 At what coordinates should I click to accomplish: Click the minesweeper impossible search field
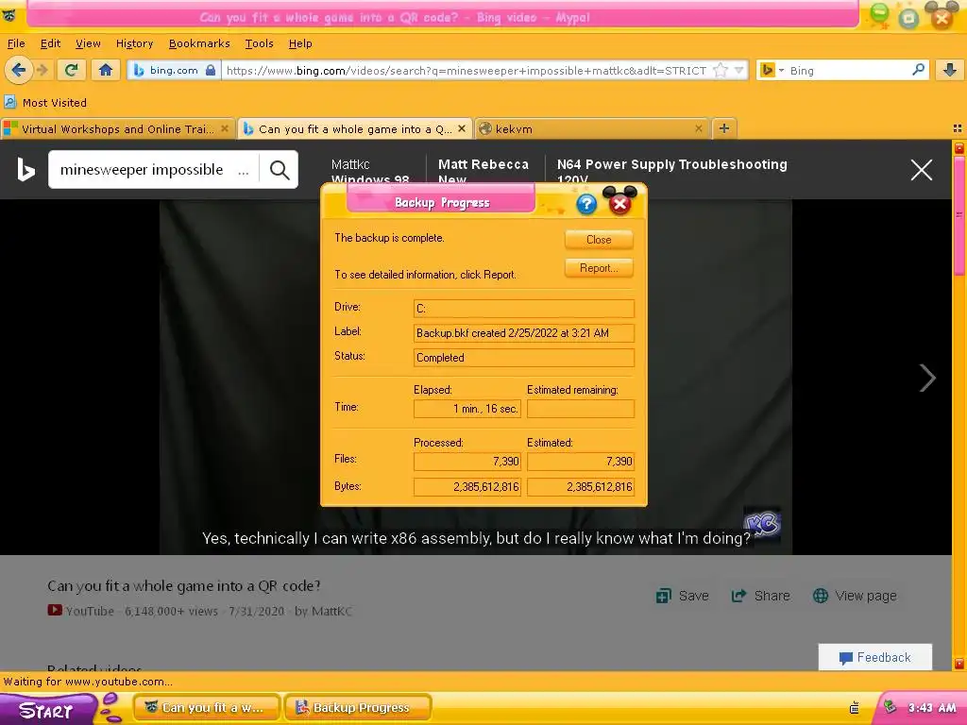click(x=153, y=170)
